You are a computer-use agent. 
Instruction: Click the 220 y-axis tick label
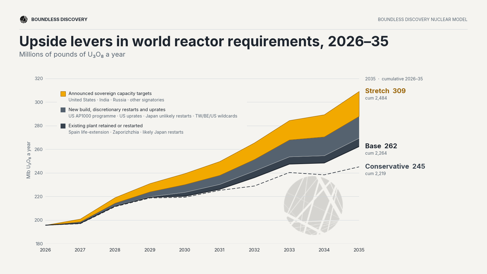(39, 196)
